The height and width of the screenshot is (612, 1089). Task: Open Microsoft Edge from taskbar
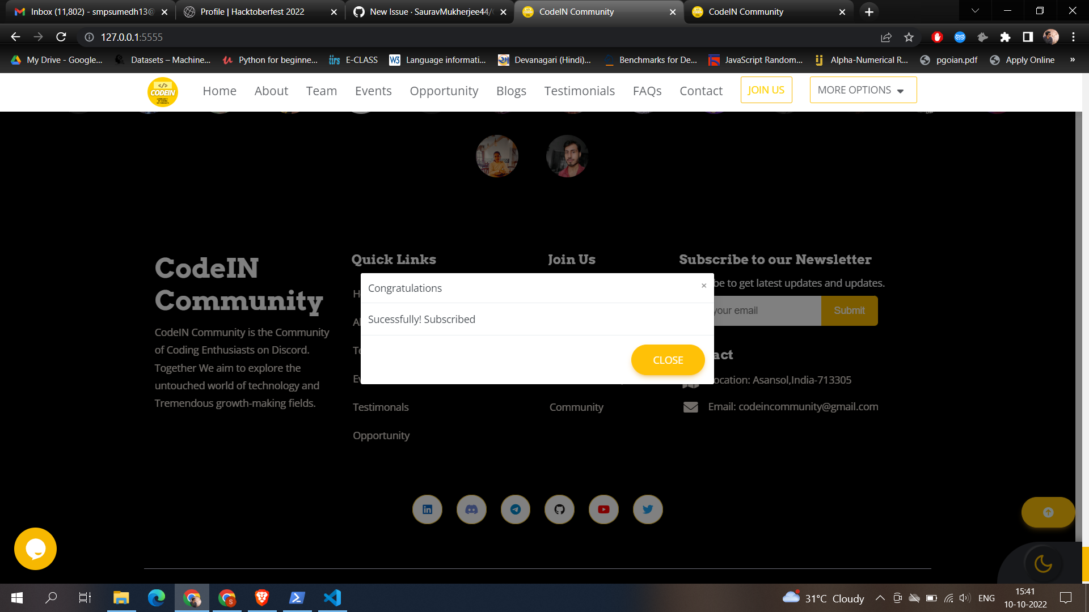157,598
